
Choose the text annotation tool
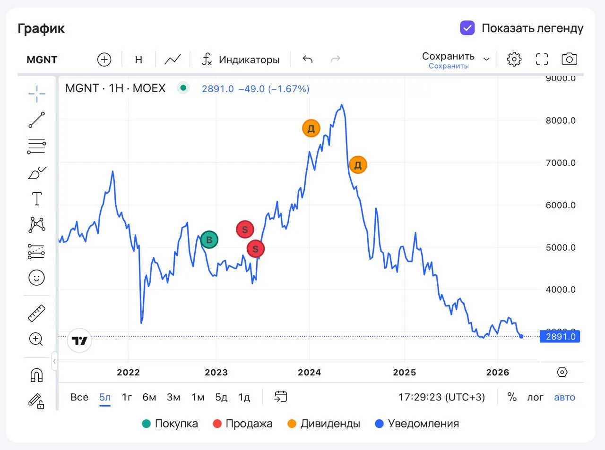(x=36, y=199)
